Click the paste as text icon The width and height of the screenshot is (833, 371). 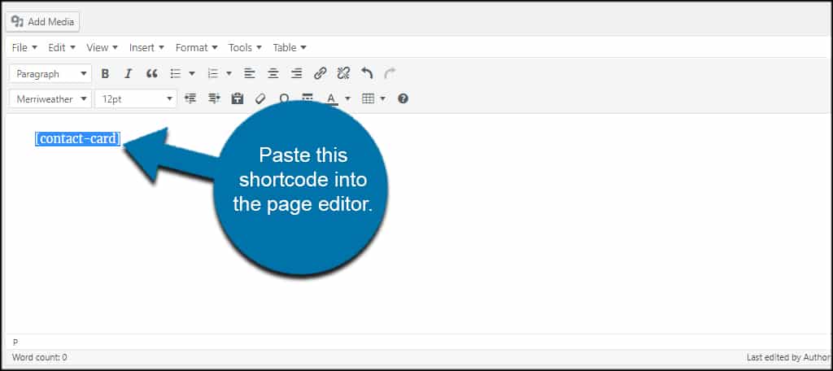pyautogui.click(x=238, y=98)
